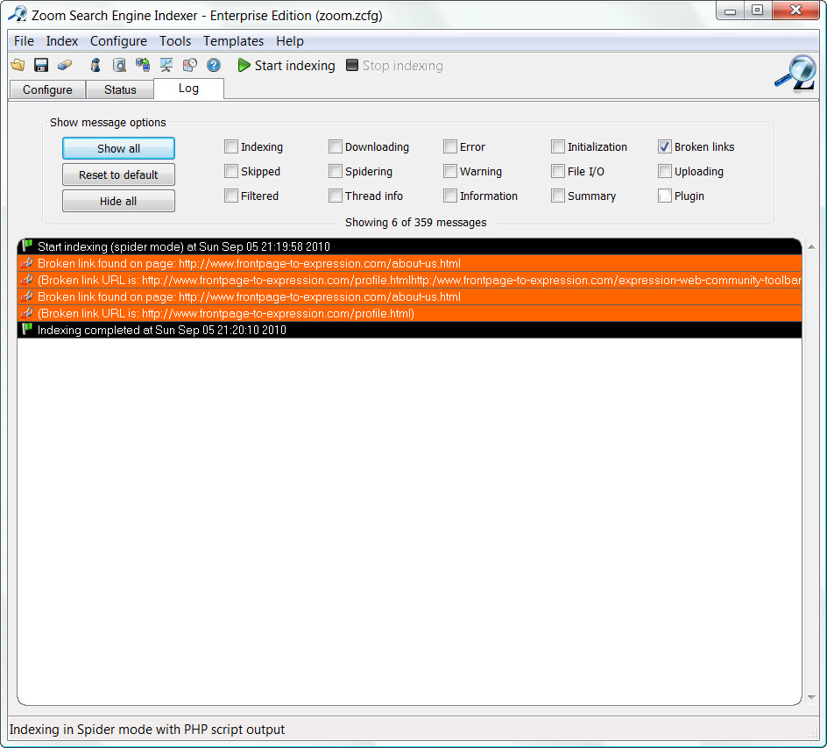Click Reset to default button
827x748 pixels.
(118, 175)
